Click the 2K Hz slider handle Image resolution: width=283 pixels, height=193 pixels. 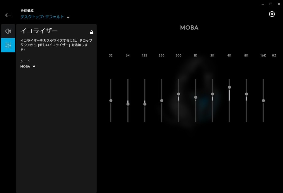pyautogui.click(x=213, y=94)
